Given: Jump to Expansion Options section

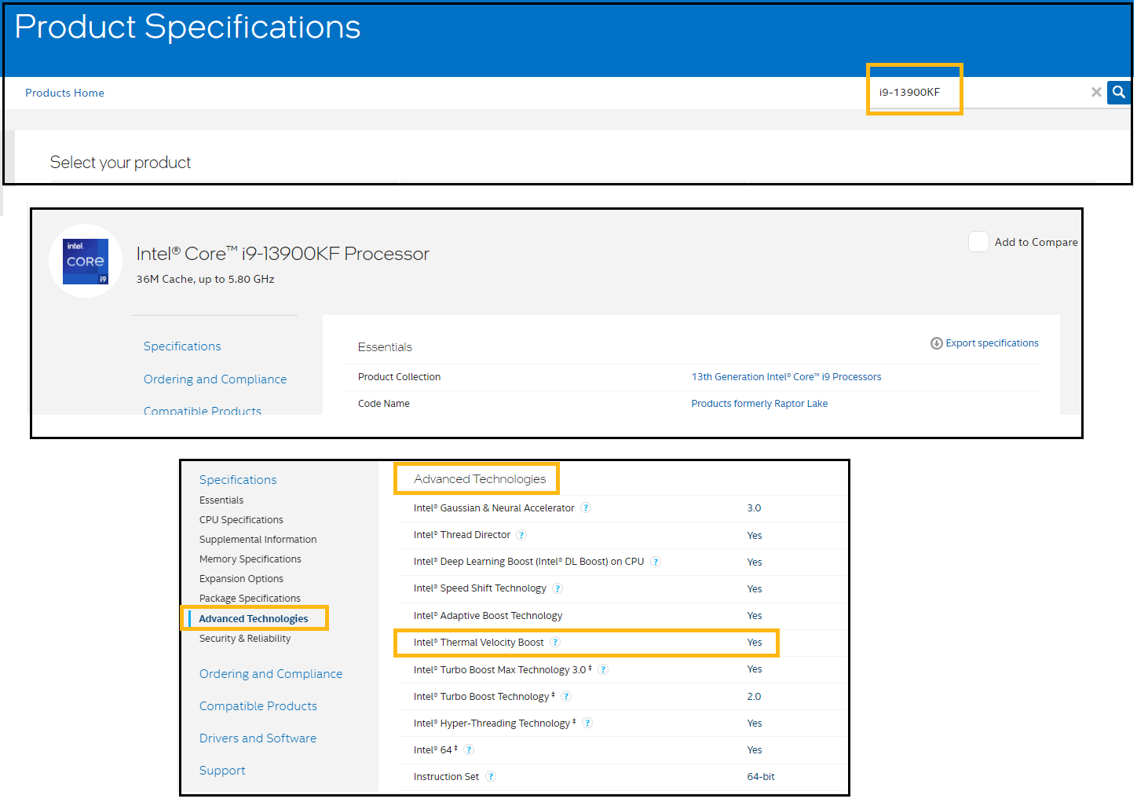Looking at the screenshot, I should pyautogui.click(x=241, y=579).
